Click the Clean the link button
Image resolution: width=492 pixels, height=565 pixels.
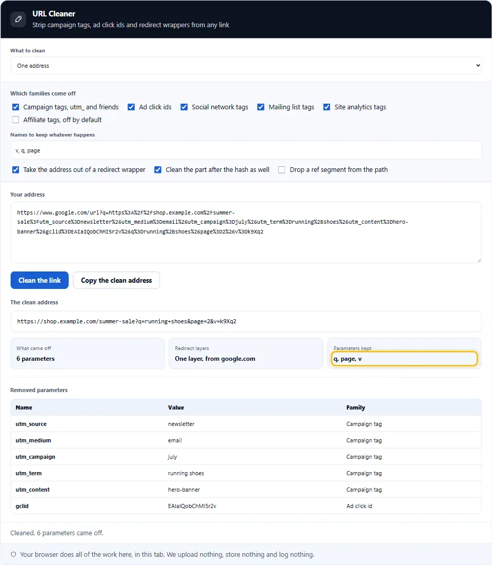pos(39,280)
